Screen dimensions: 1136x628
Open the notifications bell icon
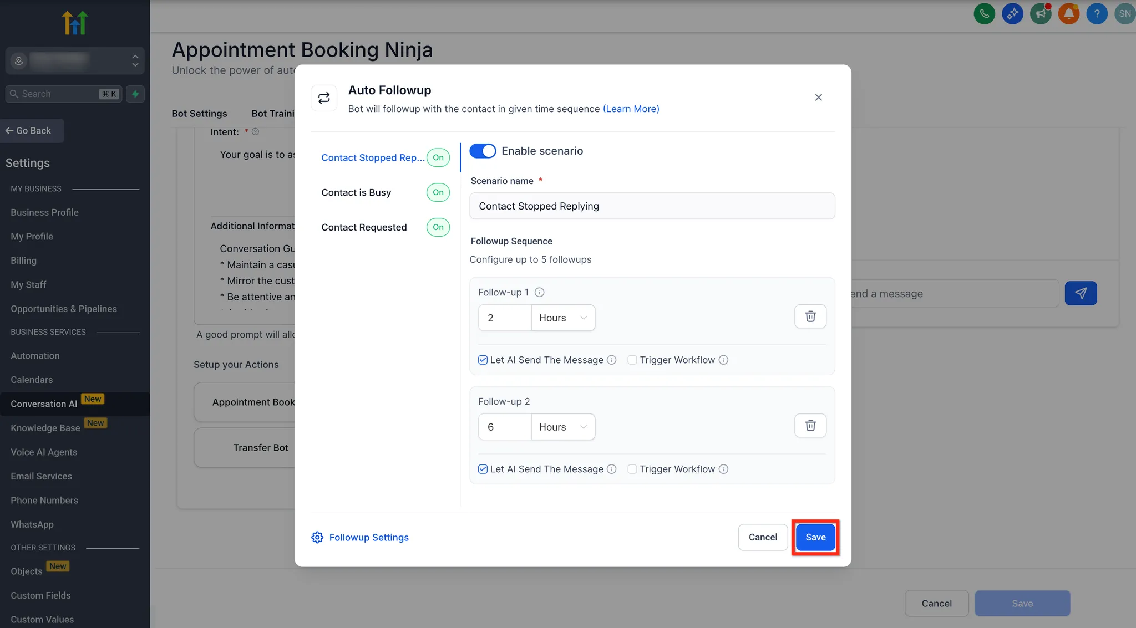(1068, 13)
